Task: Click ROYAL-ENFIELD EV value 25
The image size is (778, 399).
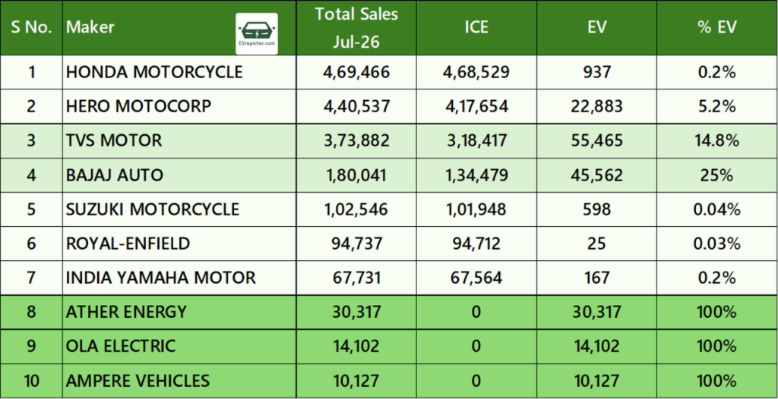Action: pyautogui.click(x=596, y=243)
